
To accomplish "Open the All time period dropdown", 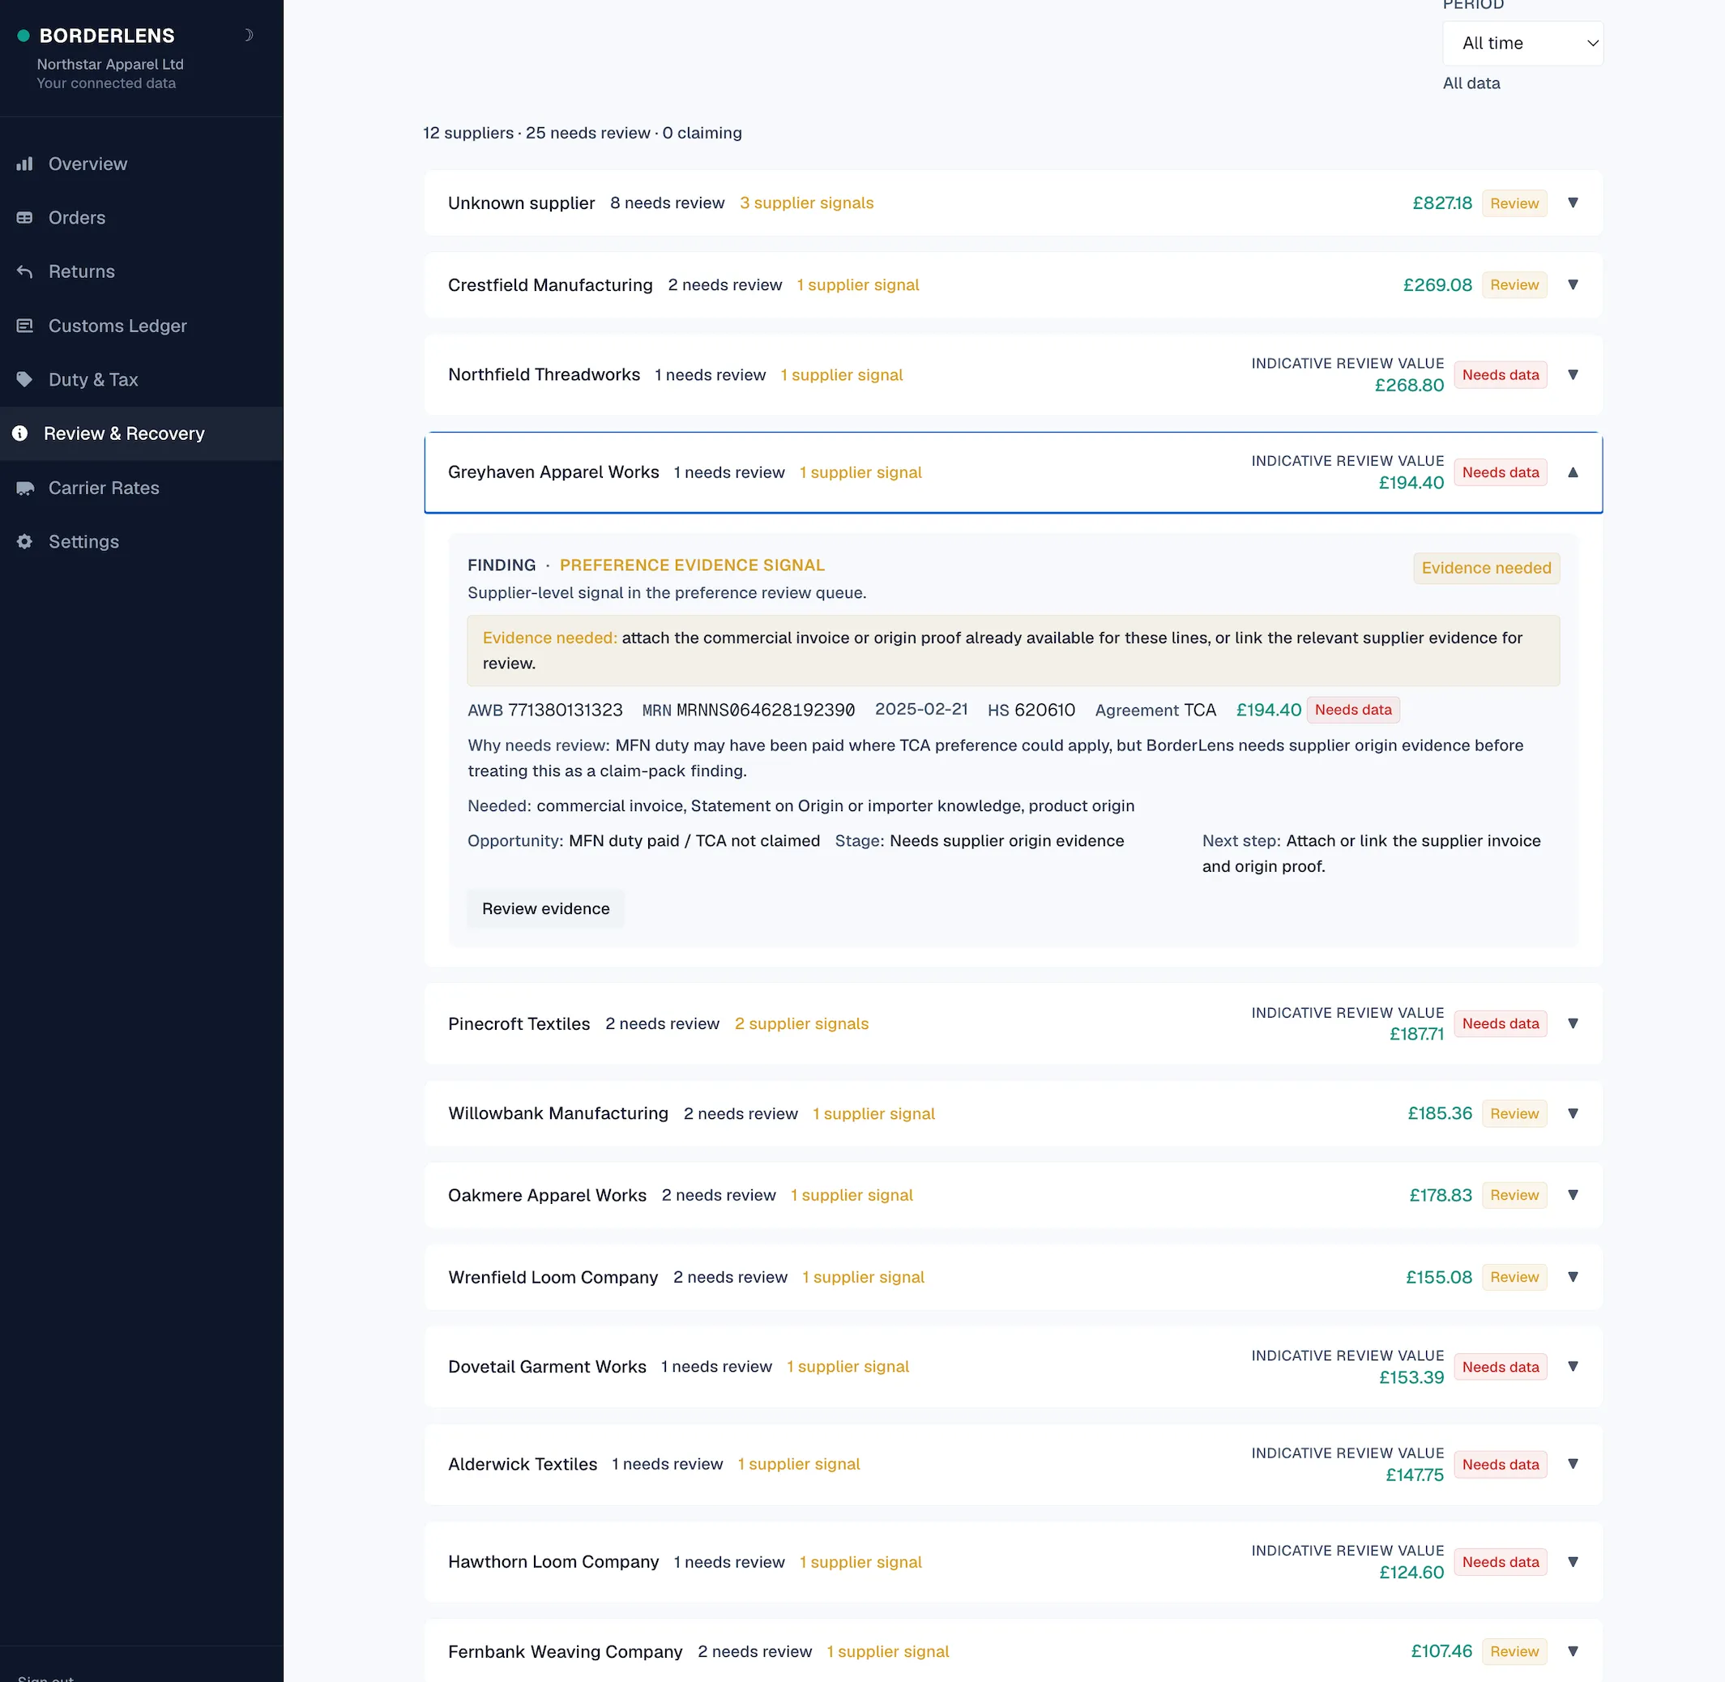I will [1522, 43].
